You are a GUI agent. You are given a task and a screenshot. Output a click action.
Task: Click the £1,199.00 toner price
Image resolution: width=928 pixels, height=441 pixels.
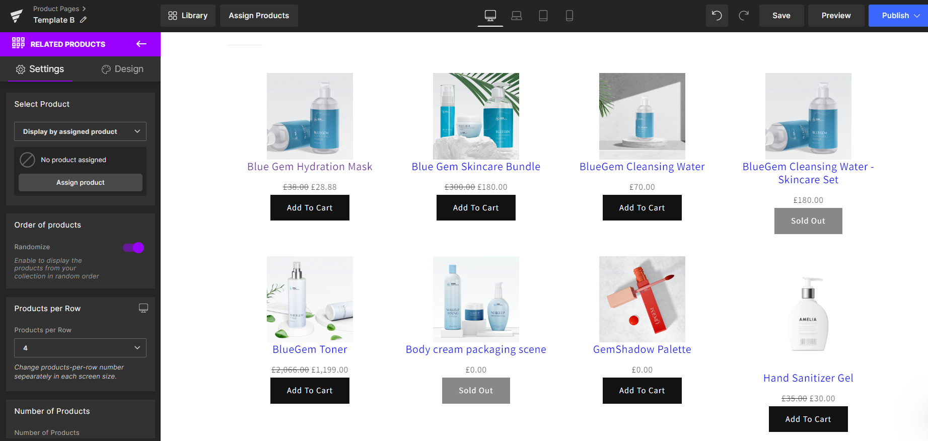pyautogui.click(x=330, y=370)
